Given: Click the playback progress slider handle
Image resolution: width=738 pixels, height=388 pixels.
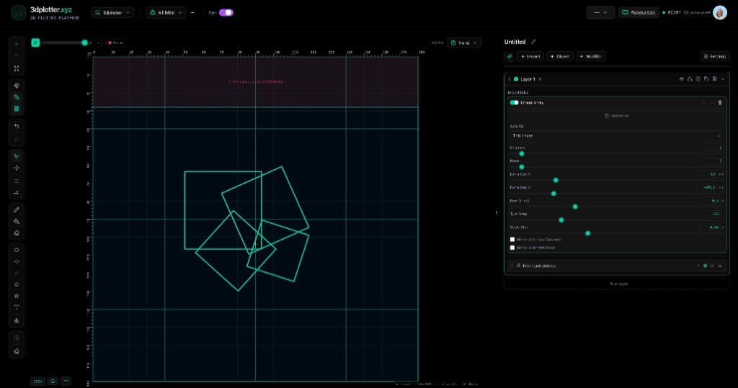Looking at the screenshot, I should (85, 42).
